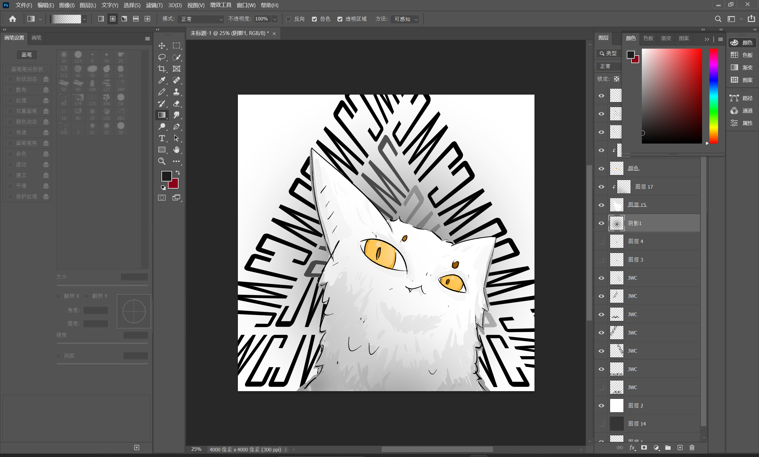The width and height of the screenshot is (759, 457).
Task: Click the delete layer trash icon
Action: 692,448
